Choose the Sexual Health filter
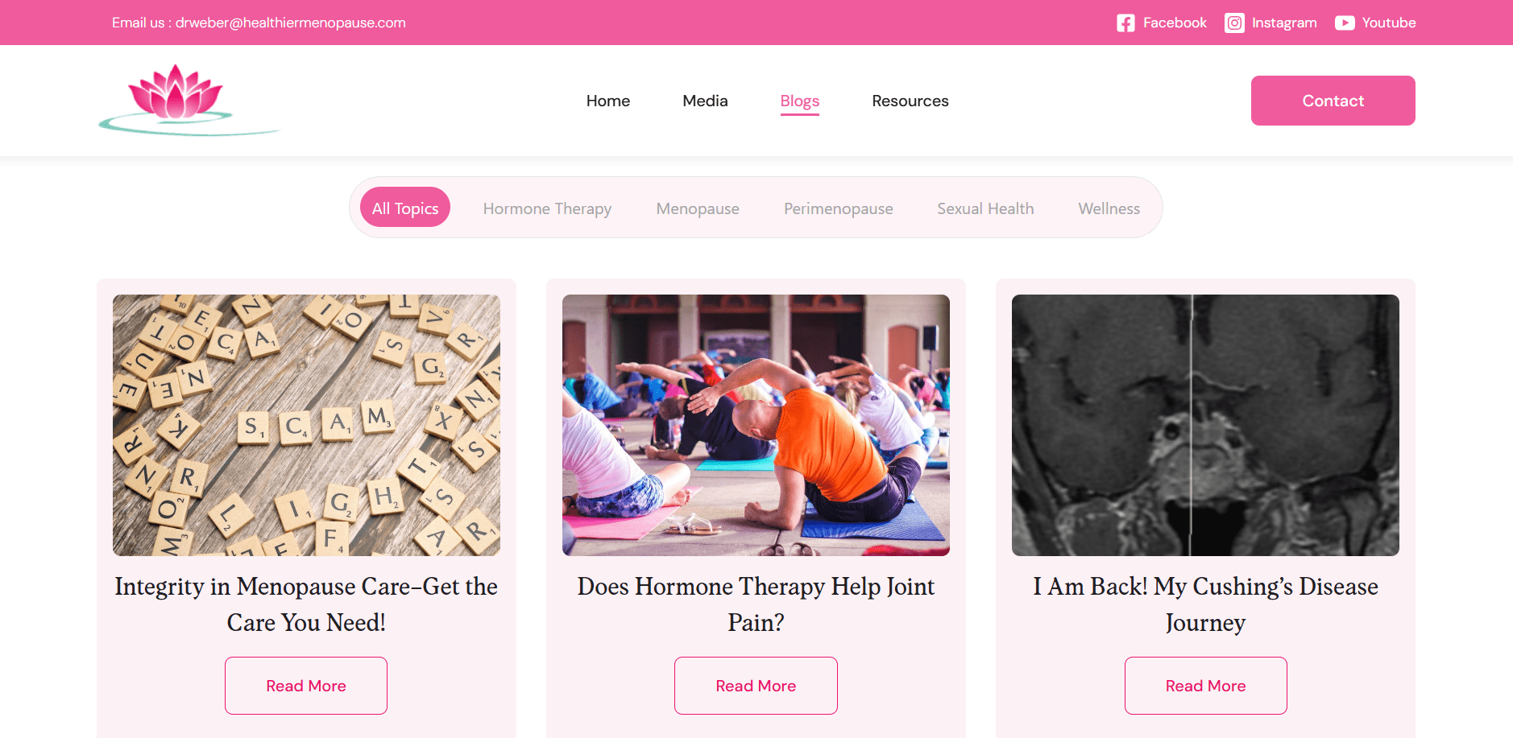The image size is (1513, 738). 985,208
